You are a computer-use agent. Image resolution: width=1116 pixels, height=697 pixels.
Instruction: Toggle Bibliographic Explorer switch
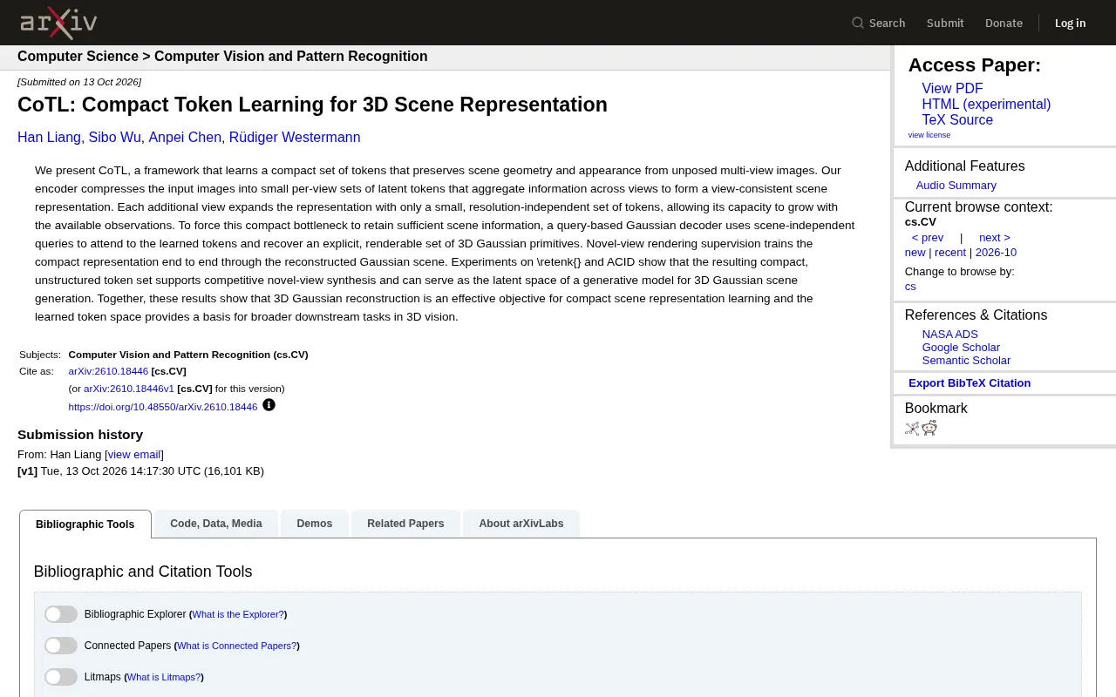(x=61, y=614)
